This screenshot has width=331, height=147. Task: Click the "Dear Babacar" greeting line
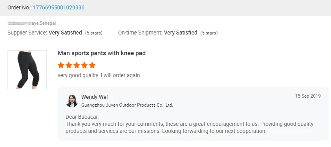pyautogui.click(x=82, y=117)
